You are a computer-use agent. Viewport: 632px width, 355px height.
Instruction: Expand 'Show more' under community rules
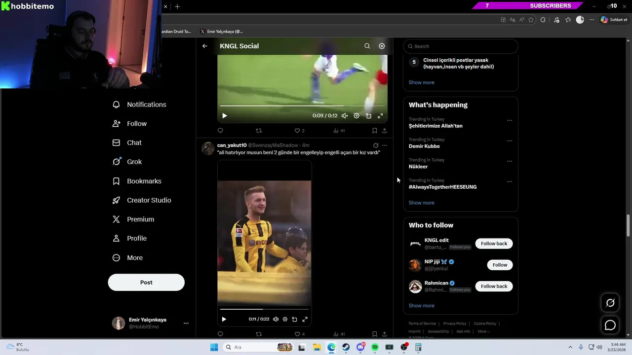click(x=421, y=82)
